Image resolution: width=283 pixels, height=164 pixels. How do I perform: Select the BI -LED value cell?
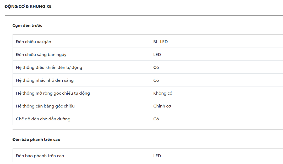coord(160,42)
